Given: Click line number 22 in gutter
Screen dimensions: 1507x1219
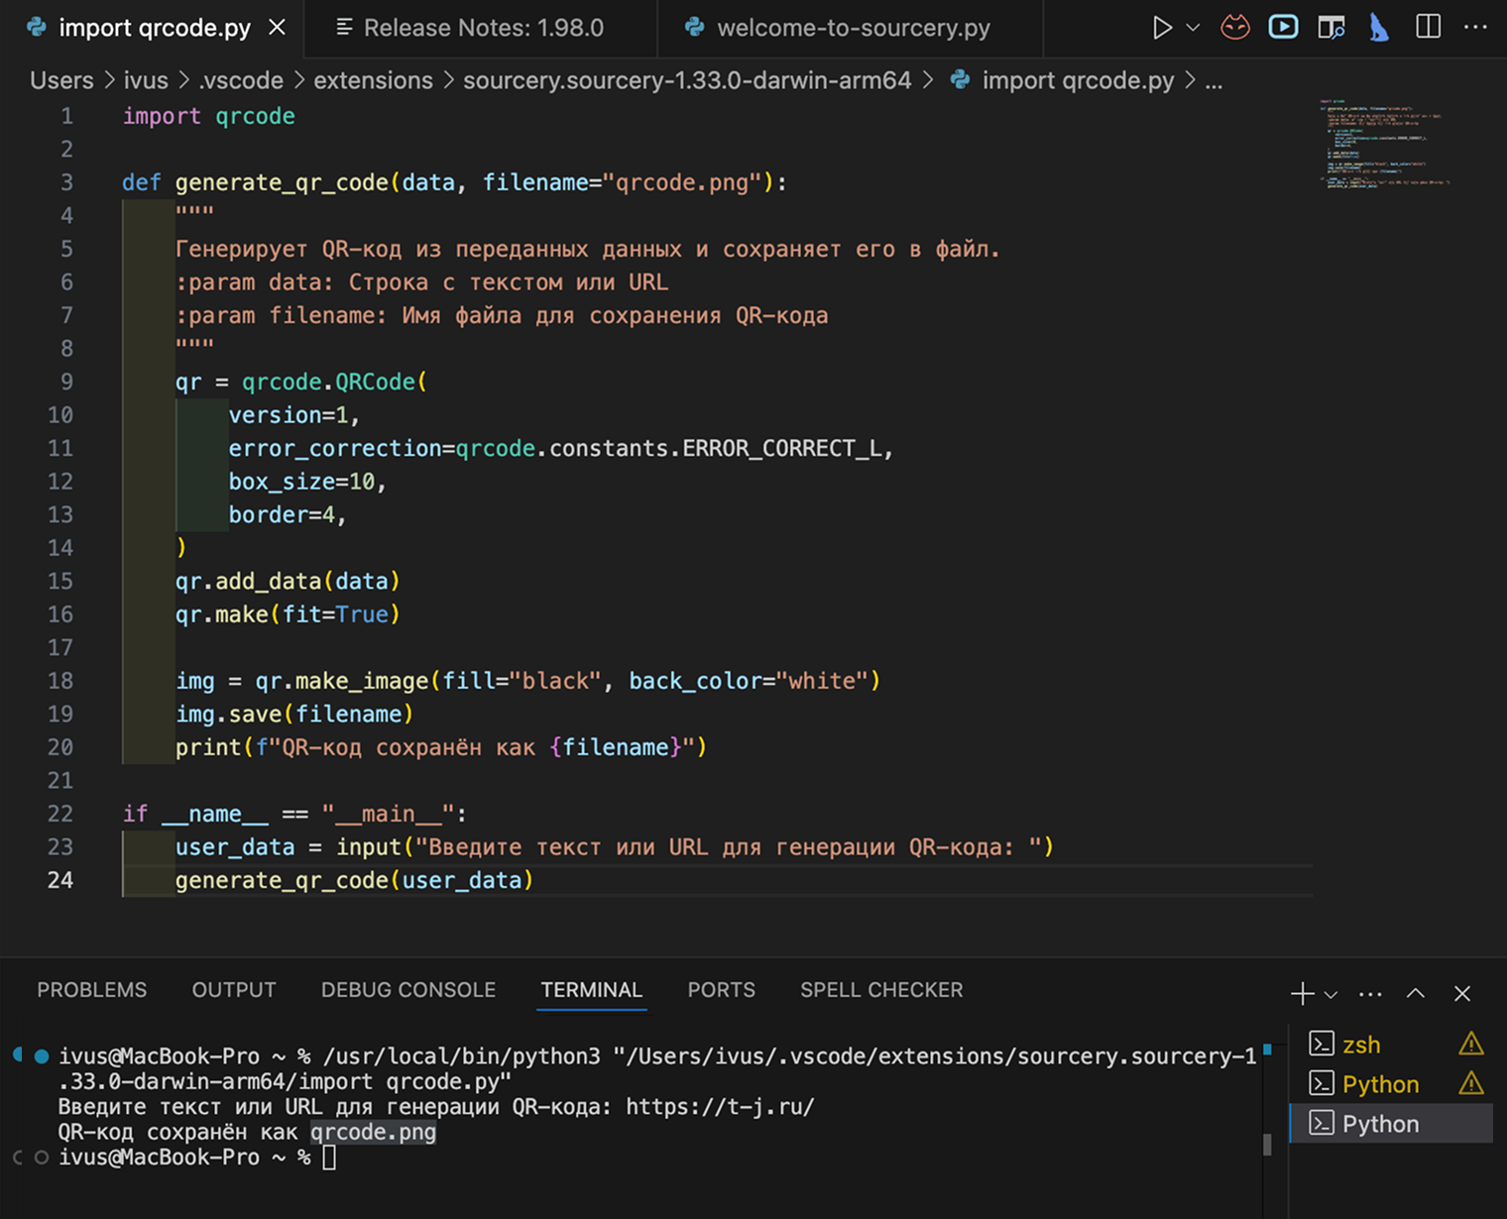Looking at the screenshot, I should (x=60, y=814).
